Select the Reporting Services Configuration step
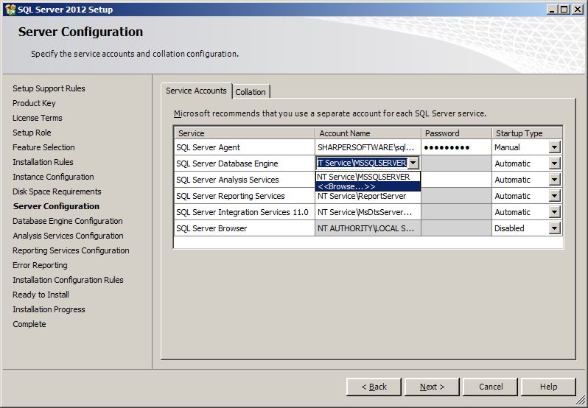This screenshot has width=588, height=408. 71,250
